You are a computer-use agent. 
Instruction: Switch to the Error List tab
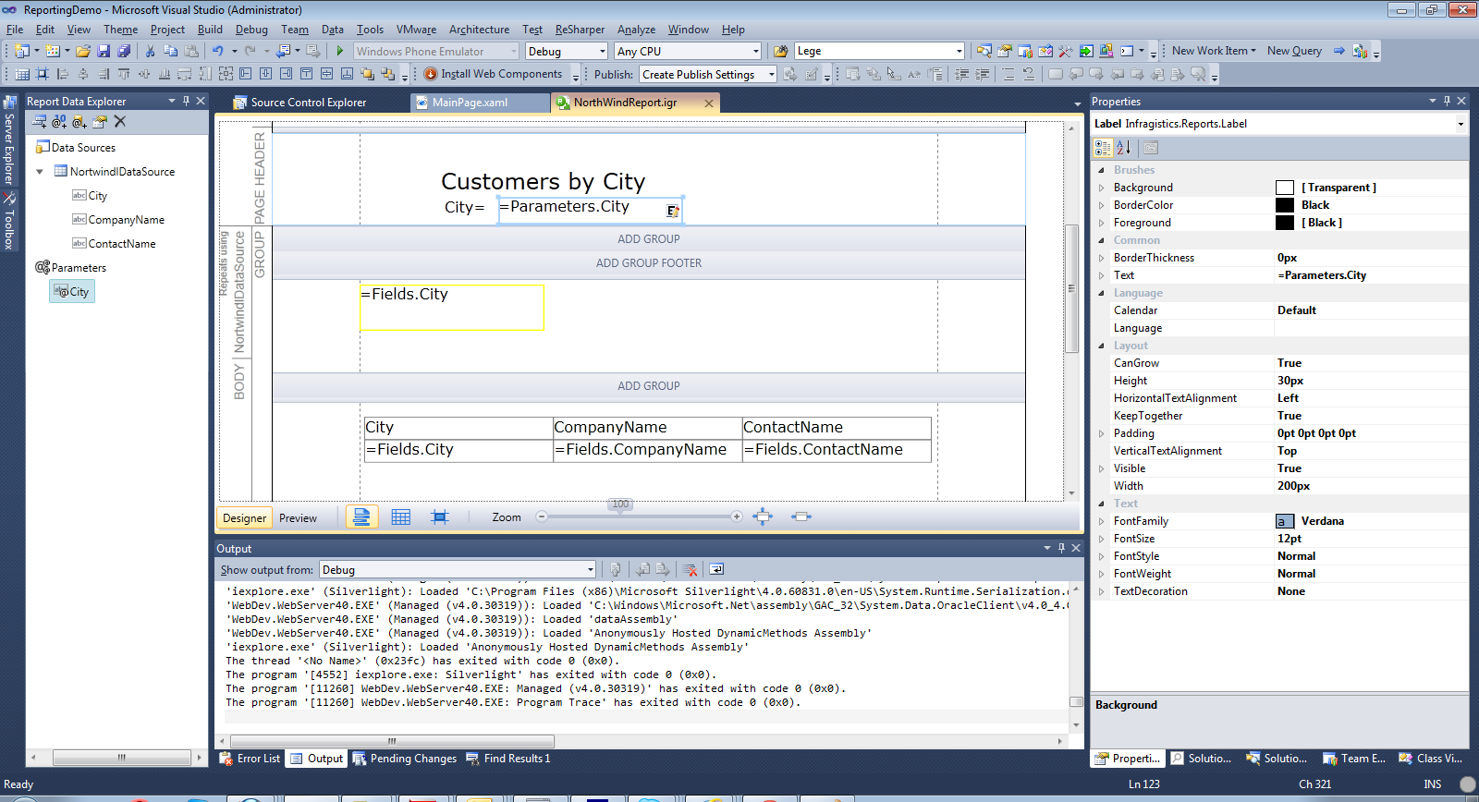tap(250, 759)
